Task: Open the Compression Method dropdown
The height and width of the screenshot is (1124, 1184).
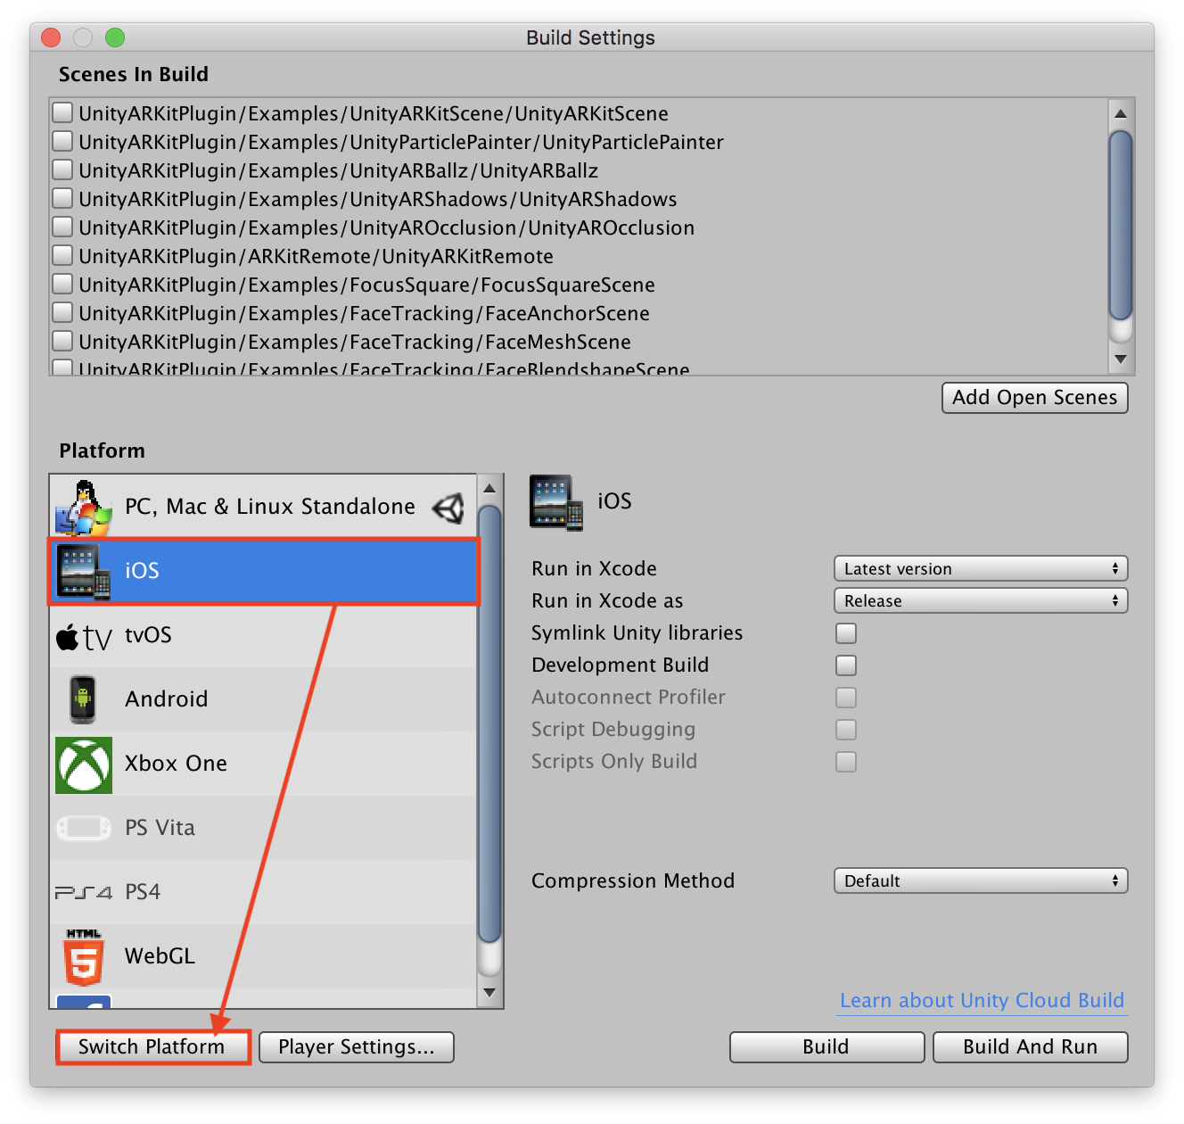Action: click(x=980, y=881)
